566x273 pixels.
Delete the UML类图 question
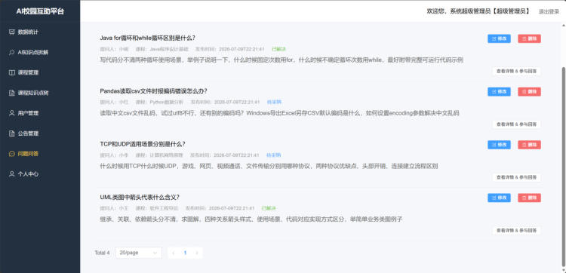[x=529, y=198]
